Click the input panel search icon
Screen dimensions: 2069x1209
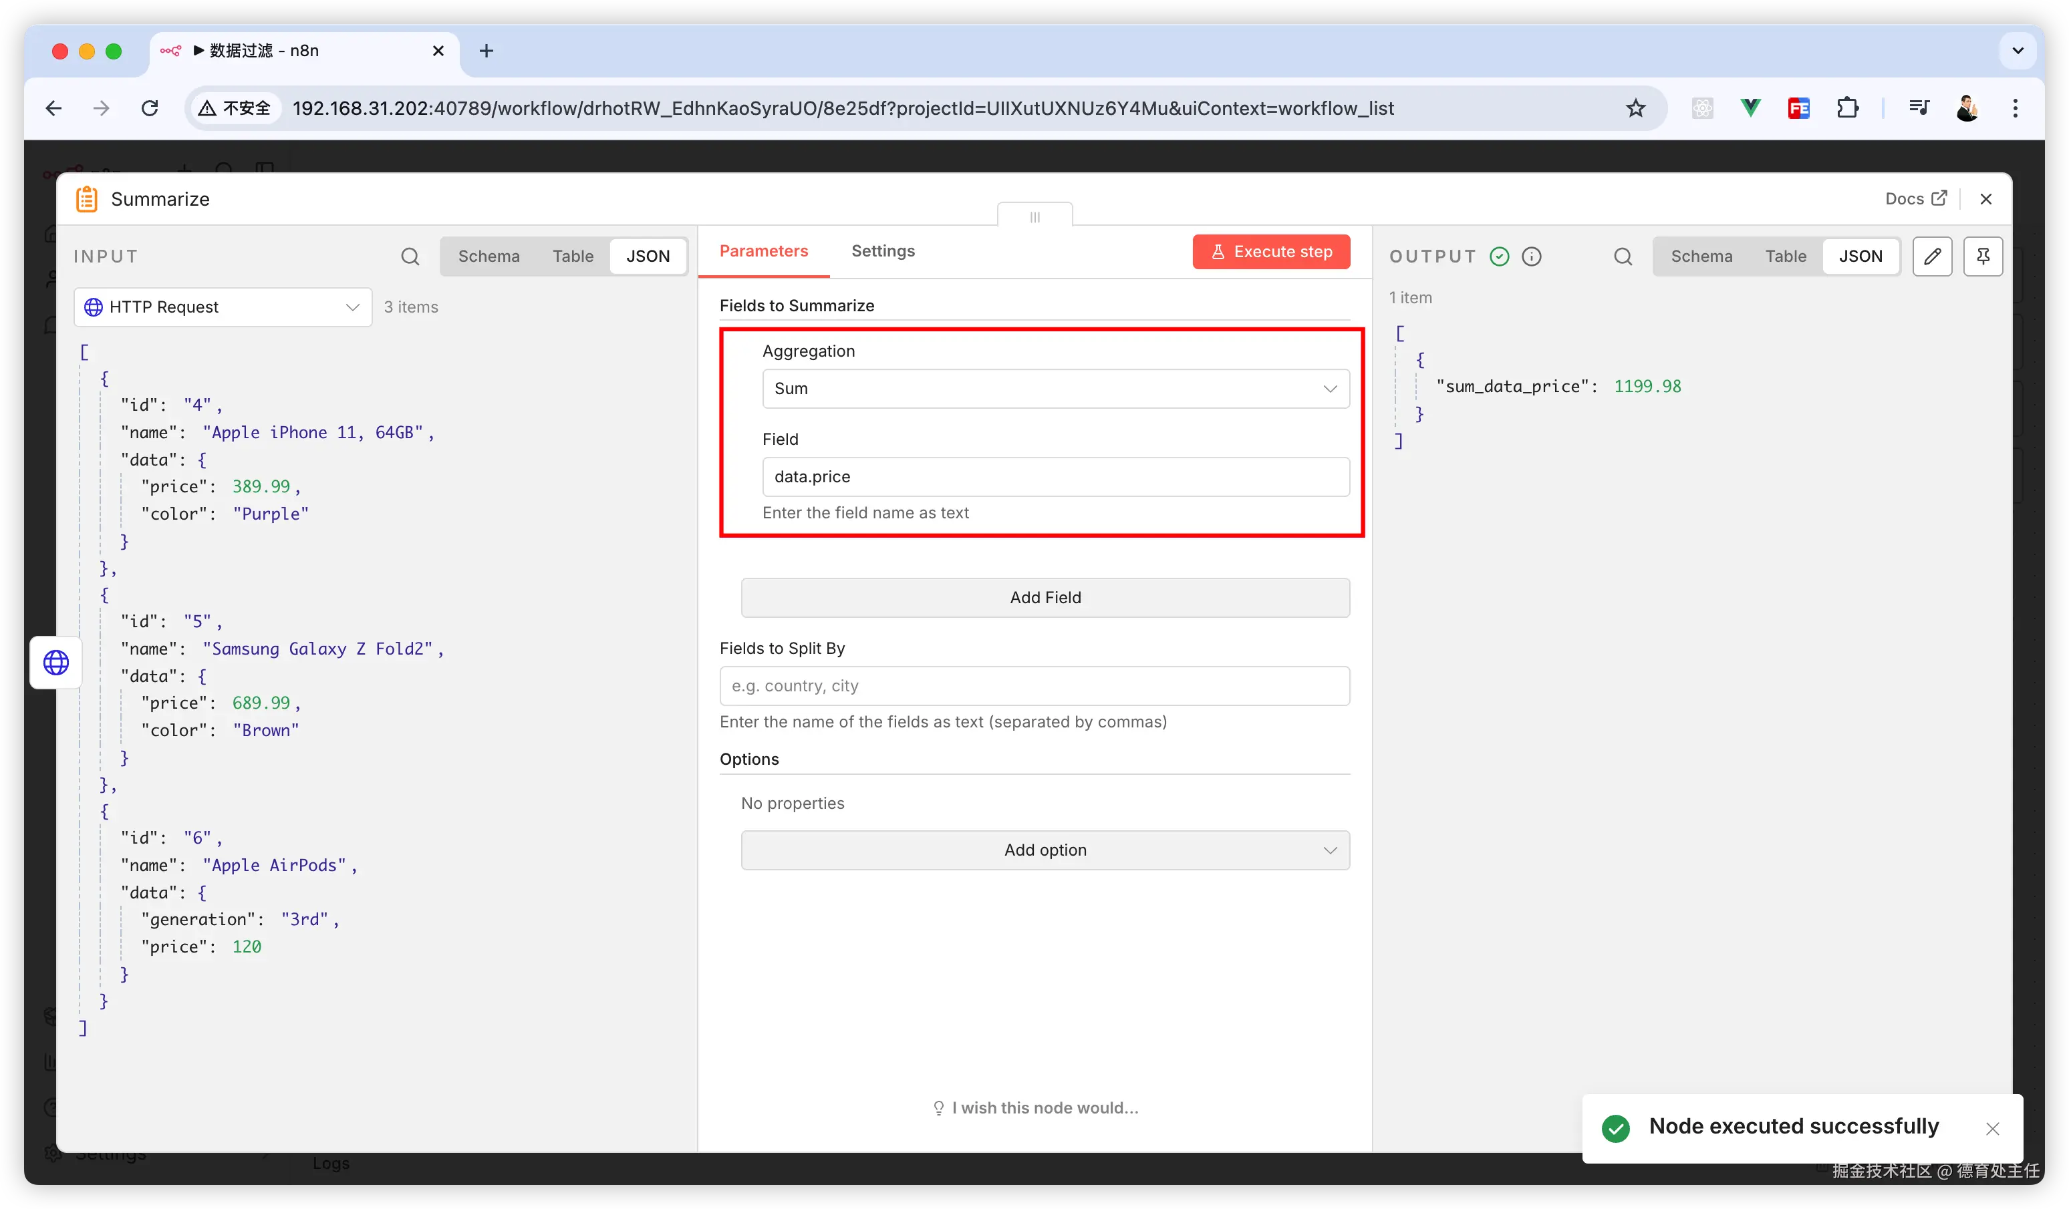(410, 257)
